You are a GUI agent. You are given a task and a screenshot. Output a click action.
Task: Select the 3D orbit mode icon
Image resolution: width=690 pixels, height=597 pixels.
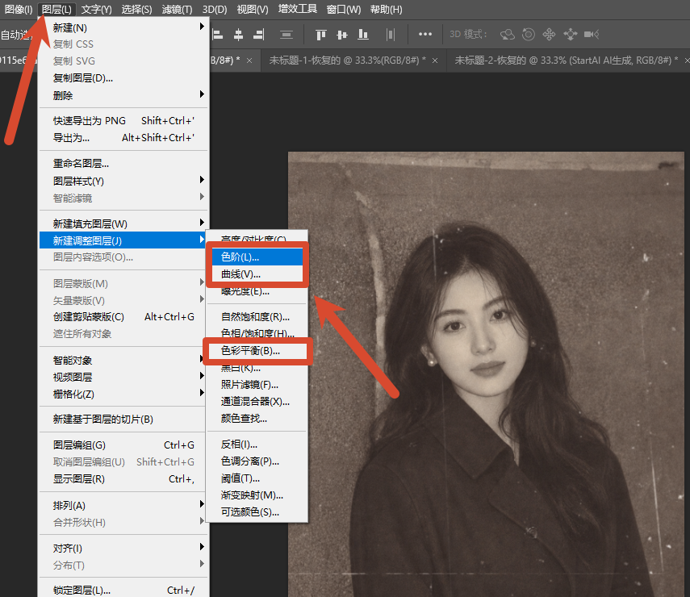coord(508,35)
